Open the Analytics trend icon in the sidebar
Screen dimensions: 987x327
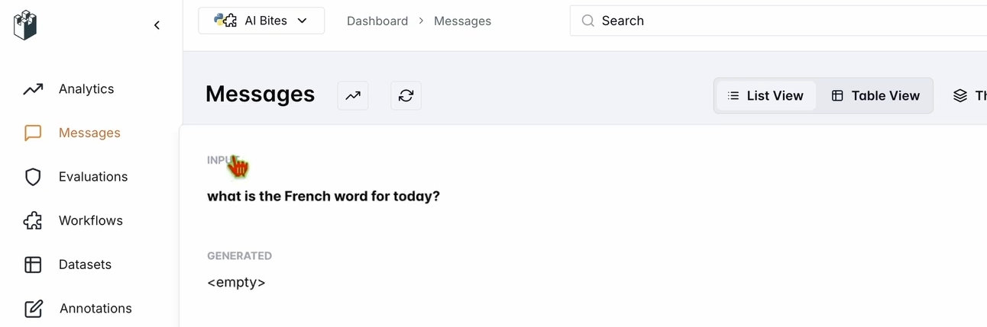click(x=33, y=89)
